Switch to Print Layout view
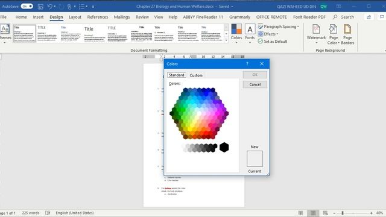This screenshot has height=217, width=386. 313,213
